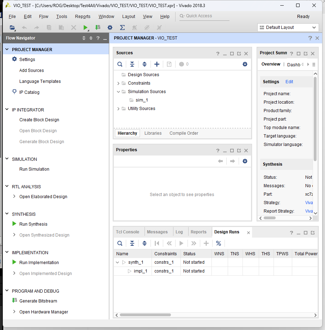
Task: Open Settings via toolbar gear icon
Action: 110,28
